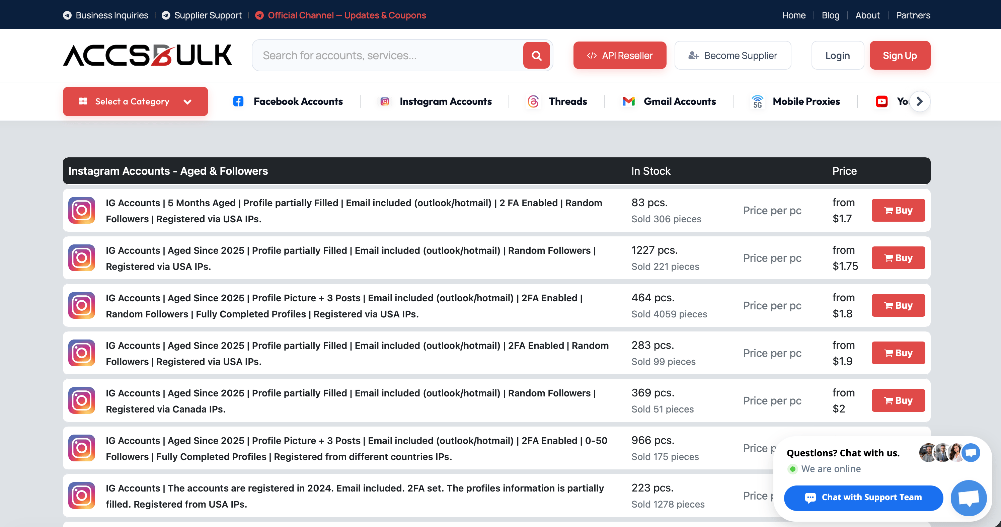Viewport: 1001px width, 527px height.
Task: Click the Become Supplier button
Action: (733, 56)
